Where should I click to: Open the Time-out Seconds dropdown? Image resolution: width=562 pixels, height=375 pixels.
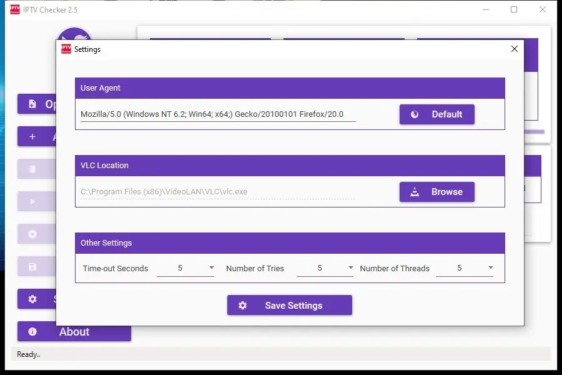pyautogui.click(x=185, y=268)
